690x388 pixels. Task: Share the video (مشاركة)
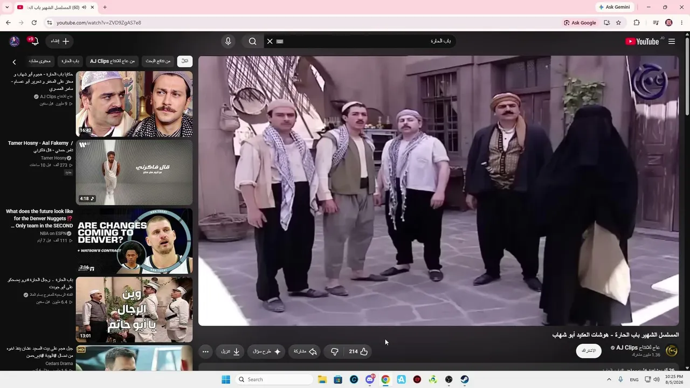tap(305, 351)
